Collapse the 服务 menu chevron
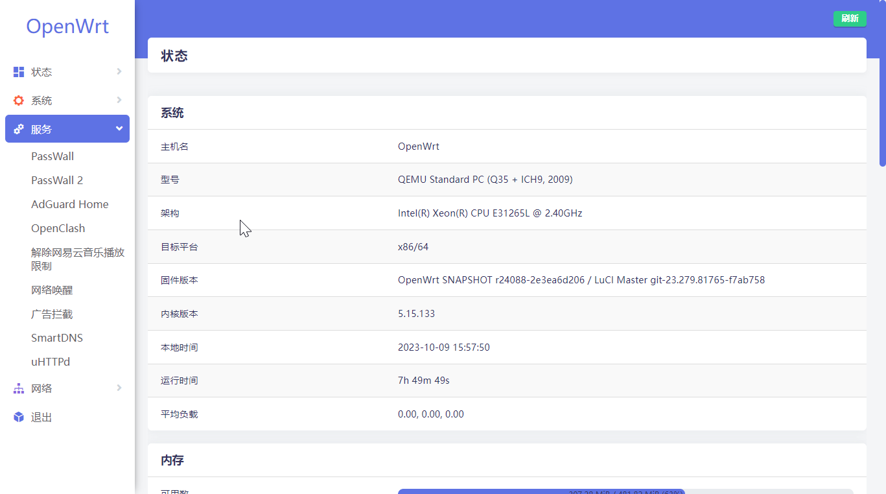The height and width of the screenshot is (494, 886). click(119, 128)
